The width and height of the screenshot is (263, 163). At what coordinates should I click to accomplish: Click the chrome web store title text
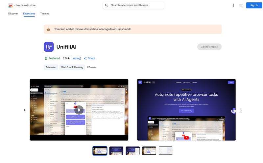tap(25, 5)
